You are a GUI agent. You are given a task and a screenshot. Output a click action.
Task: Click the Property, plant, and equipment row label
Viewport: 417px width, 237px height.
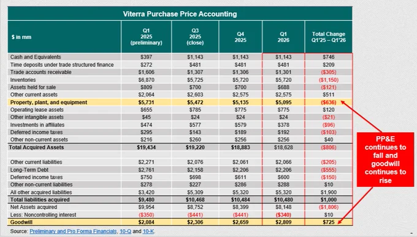coord(48,102)
